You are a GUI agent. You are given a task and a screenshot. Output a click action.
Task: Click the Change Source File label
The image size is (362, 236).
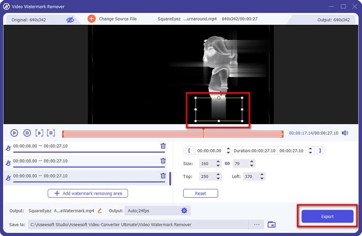pos(118,19)
